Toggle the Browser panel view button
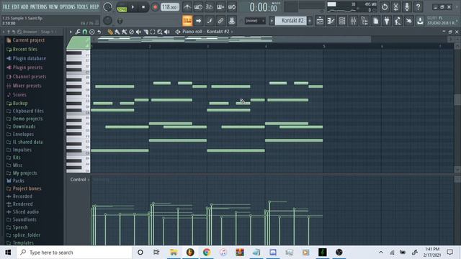 364,21
